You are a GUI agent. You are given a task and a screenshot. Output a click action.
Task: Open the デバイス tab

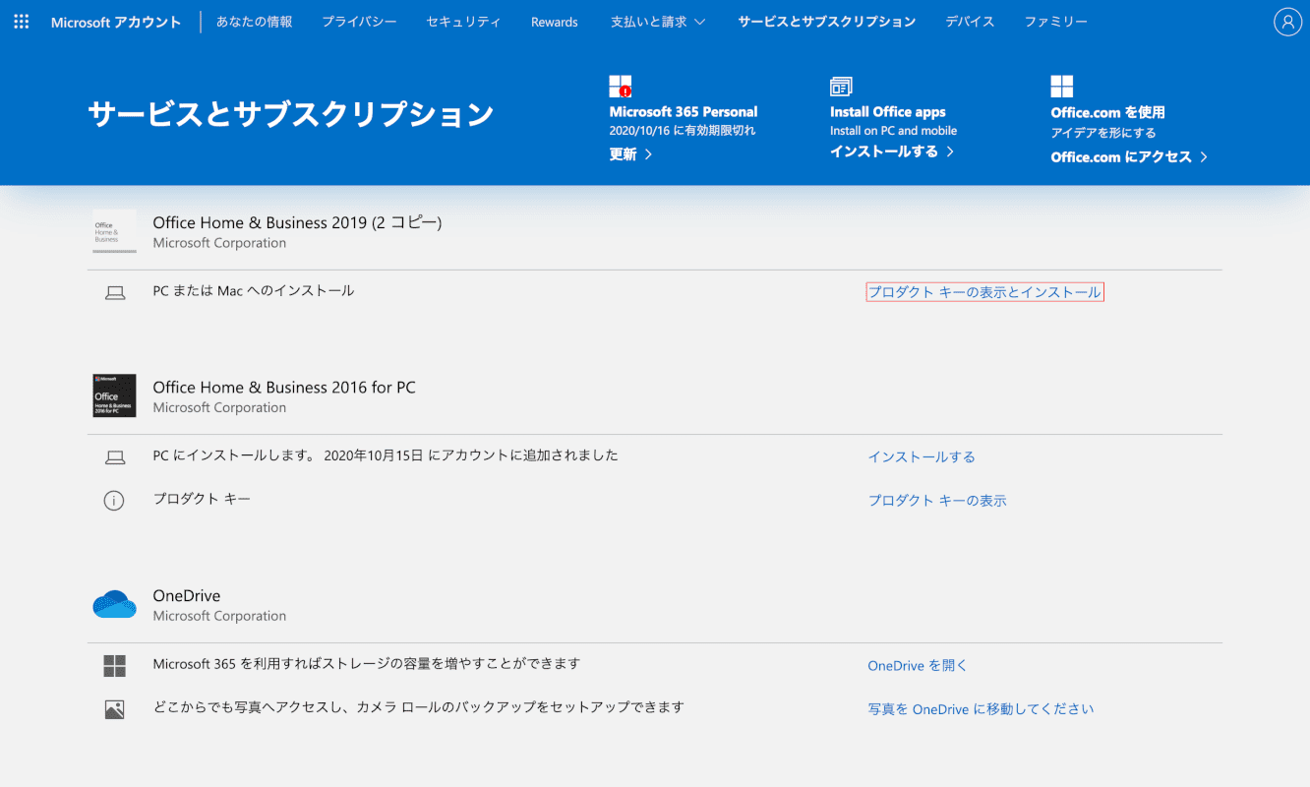pyautogui.click(x=970, y=22)
